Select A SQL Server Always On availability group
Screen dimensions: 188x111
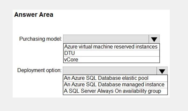(115, 91)
